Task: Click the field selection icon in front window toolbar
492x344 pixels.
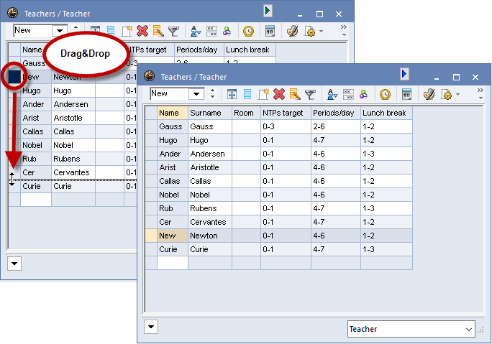Action: 232,94
